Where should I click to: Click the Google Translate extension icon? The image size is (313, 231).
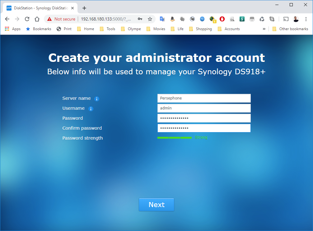click(162, 19)
